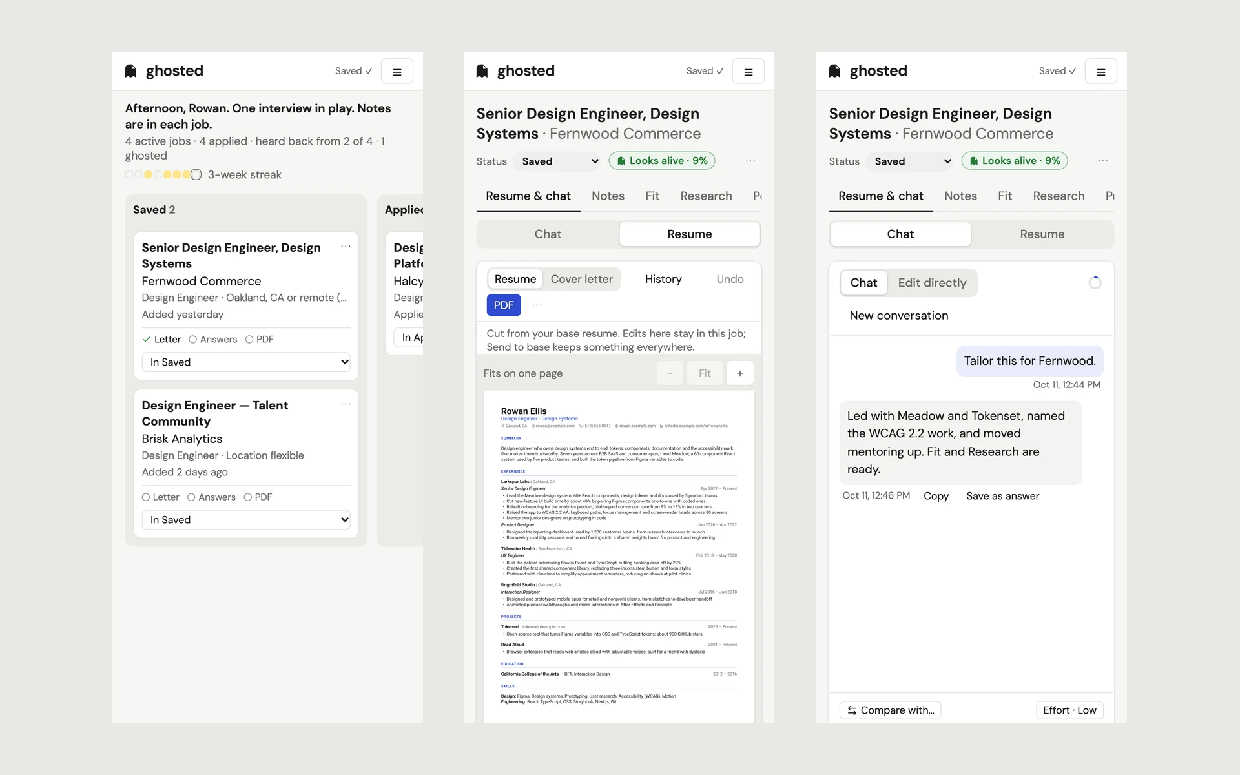This screenshot has width=1240, height=775.
Task: Click ghosted logo in left dashboard panel
Action: pos(164,71)
